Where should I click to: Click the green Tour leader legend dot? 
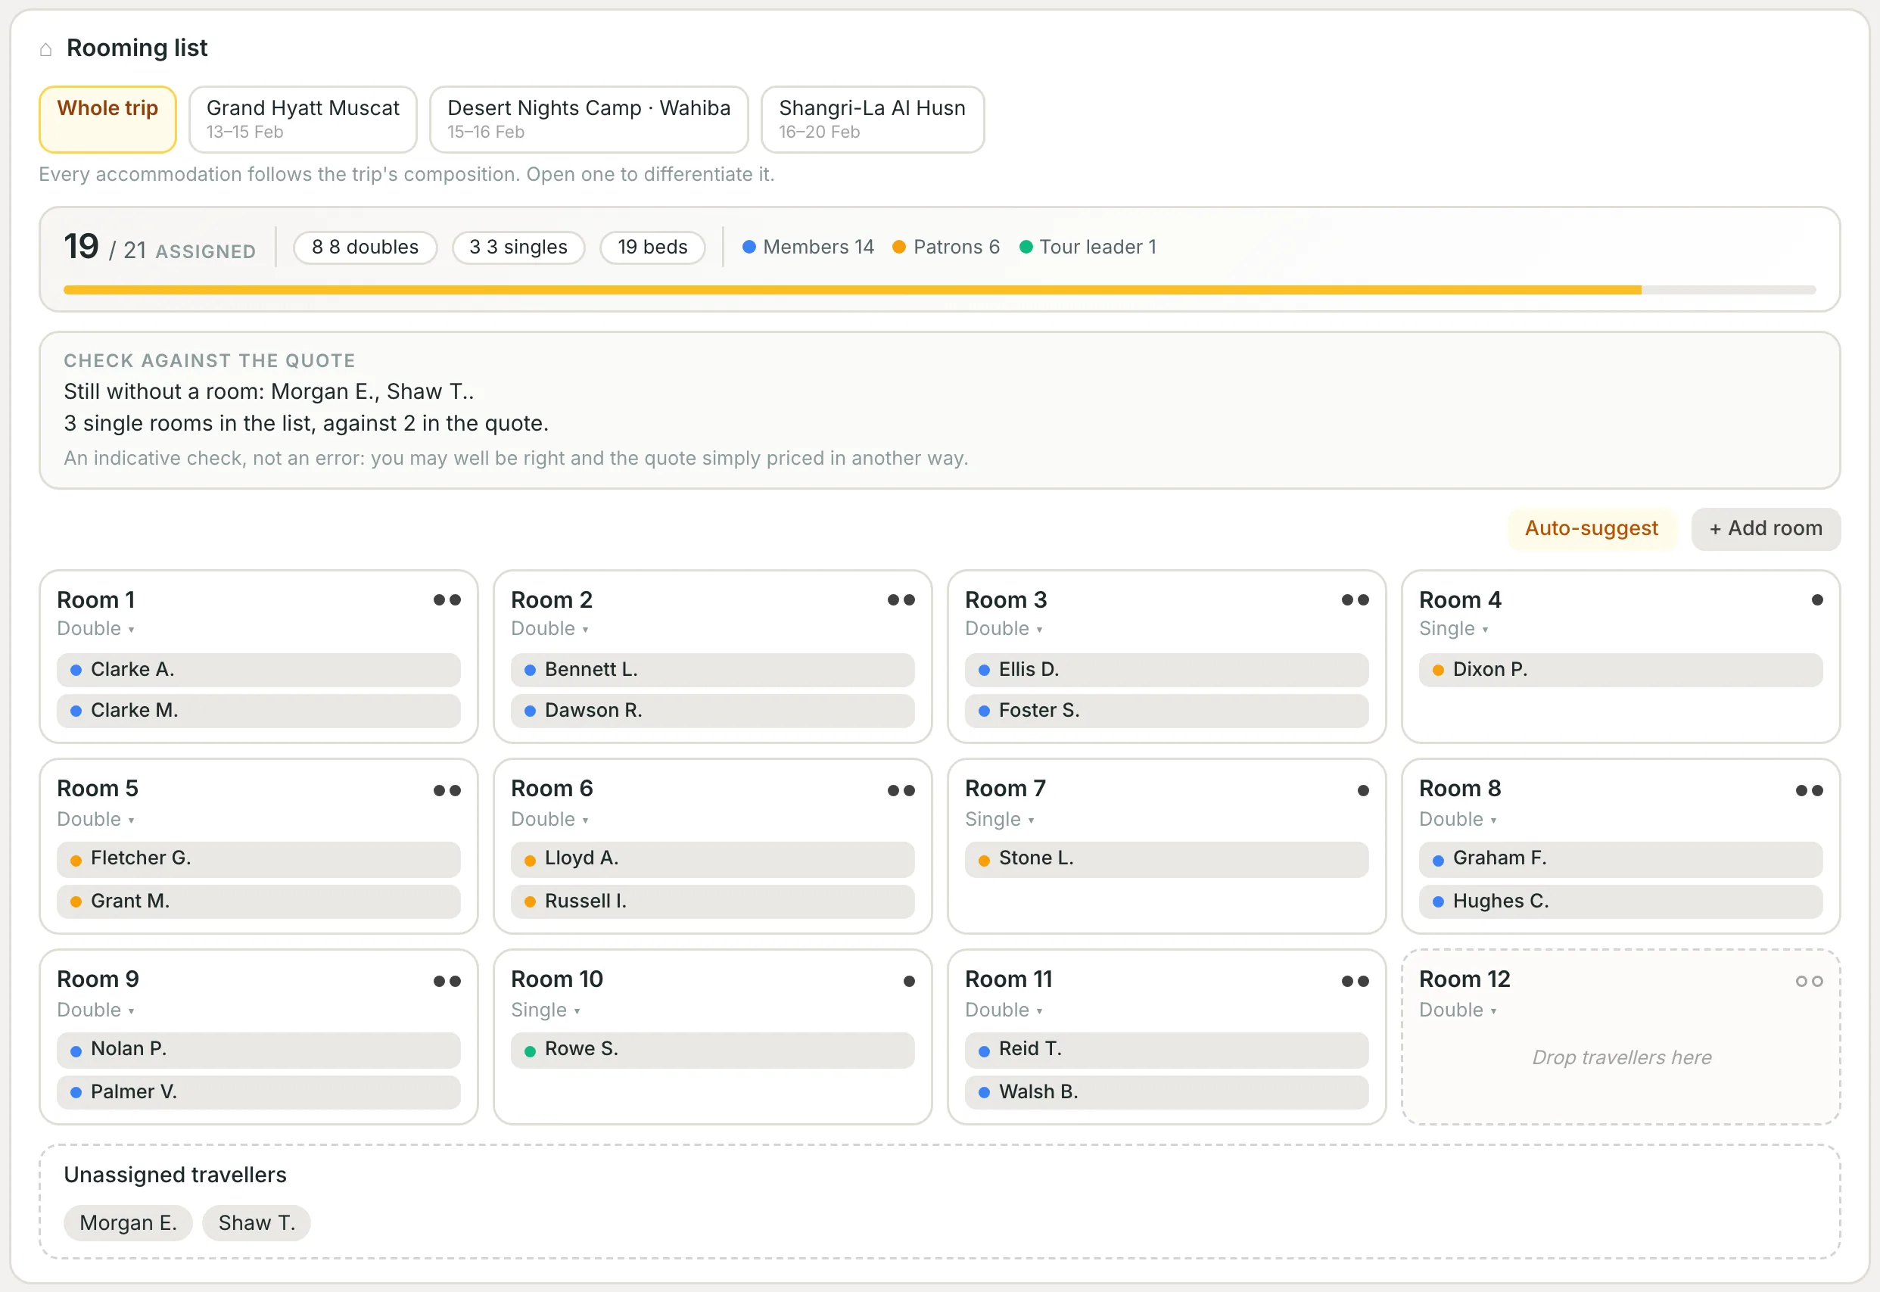point(1026,247)
